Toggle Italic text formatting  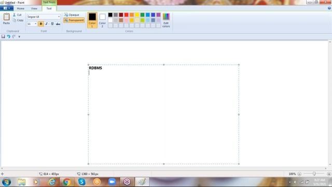tap(47, 24)
